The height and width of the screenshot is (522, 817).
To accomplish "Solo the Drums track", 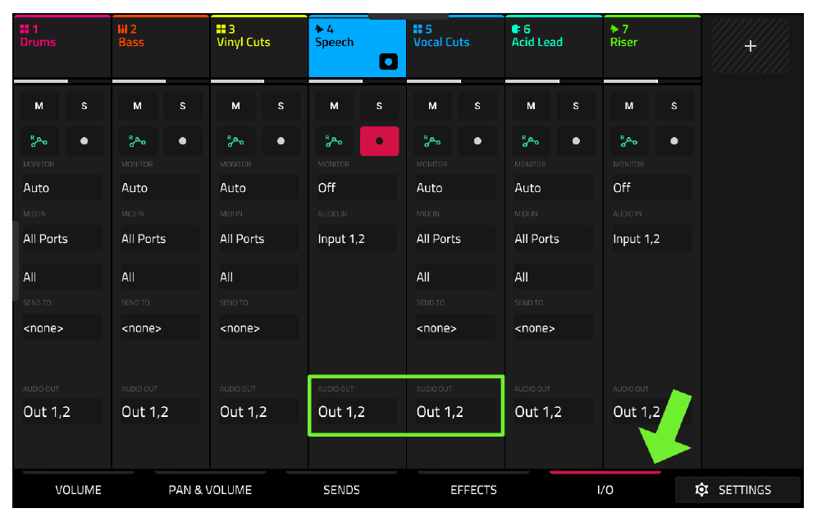I will 84,106.
